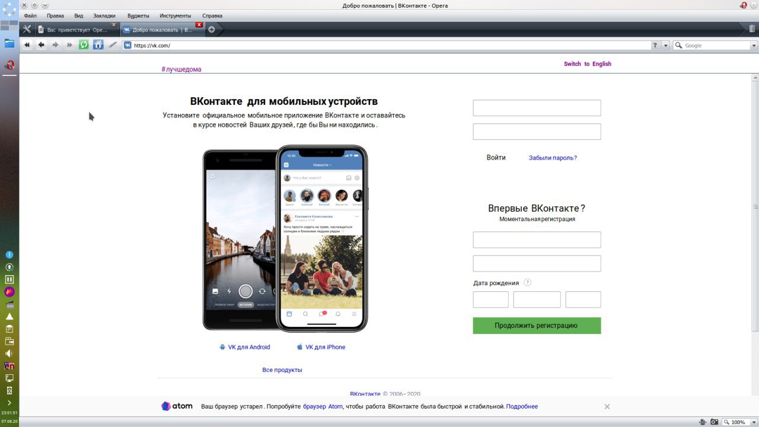Close the 'Добро пожаловать' VK tab
Image resolution: width=759 pixels, height=427 pixels.
coord(199,25)
